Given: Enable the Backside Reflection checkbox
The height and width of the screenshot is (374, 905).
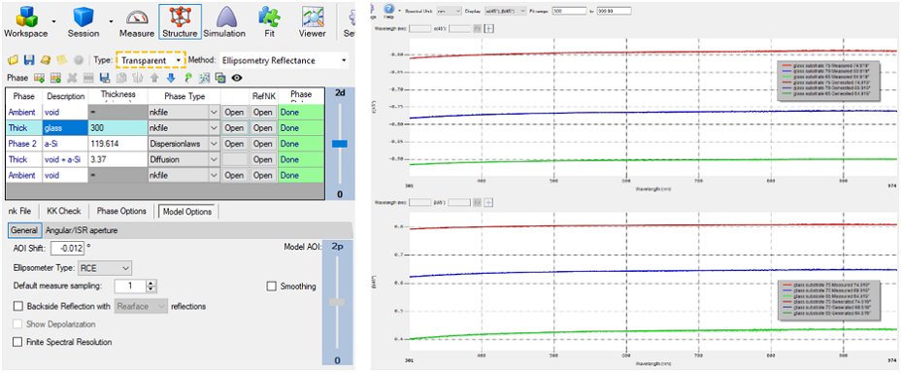Looking at the screenshot, I should click(17, 306).
